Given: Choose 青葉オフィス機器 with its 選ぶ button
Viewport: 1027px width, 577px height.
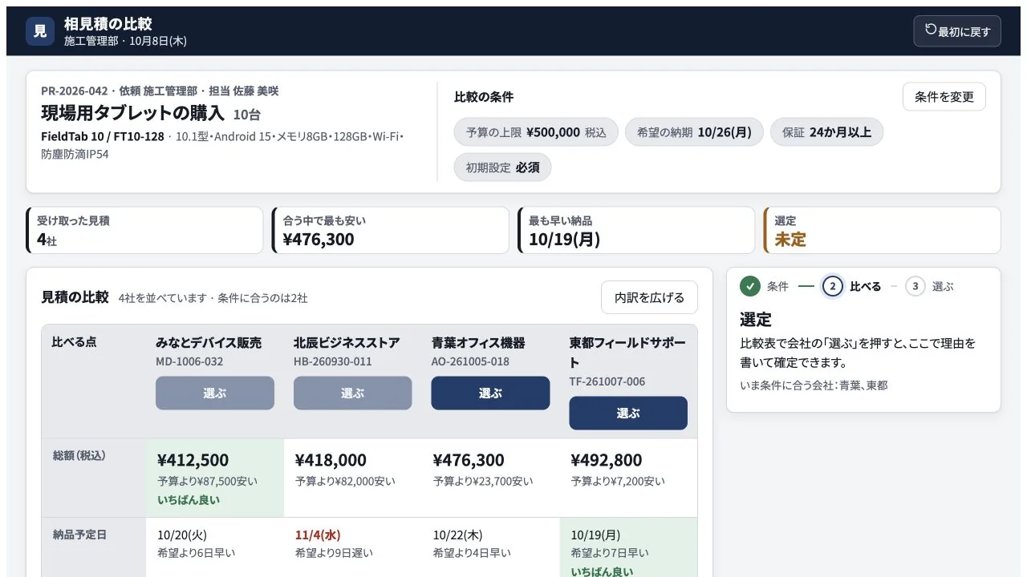Looking at the screenshot, I should [490, 393].
